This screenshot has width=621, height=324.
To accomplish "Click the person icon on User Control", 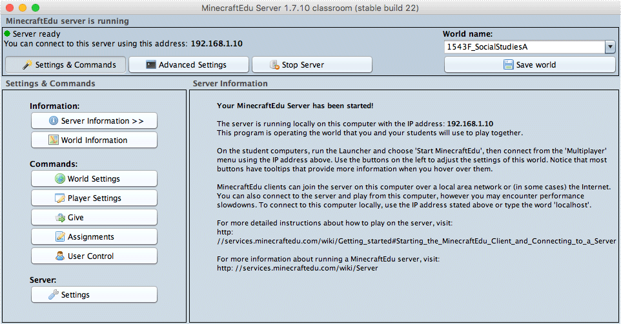I will (x=60, y=256).
